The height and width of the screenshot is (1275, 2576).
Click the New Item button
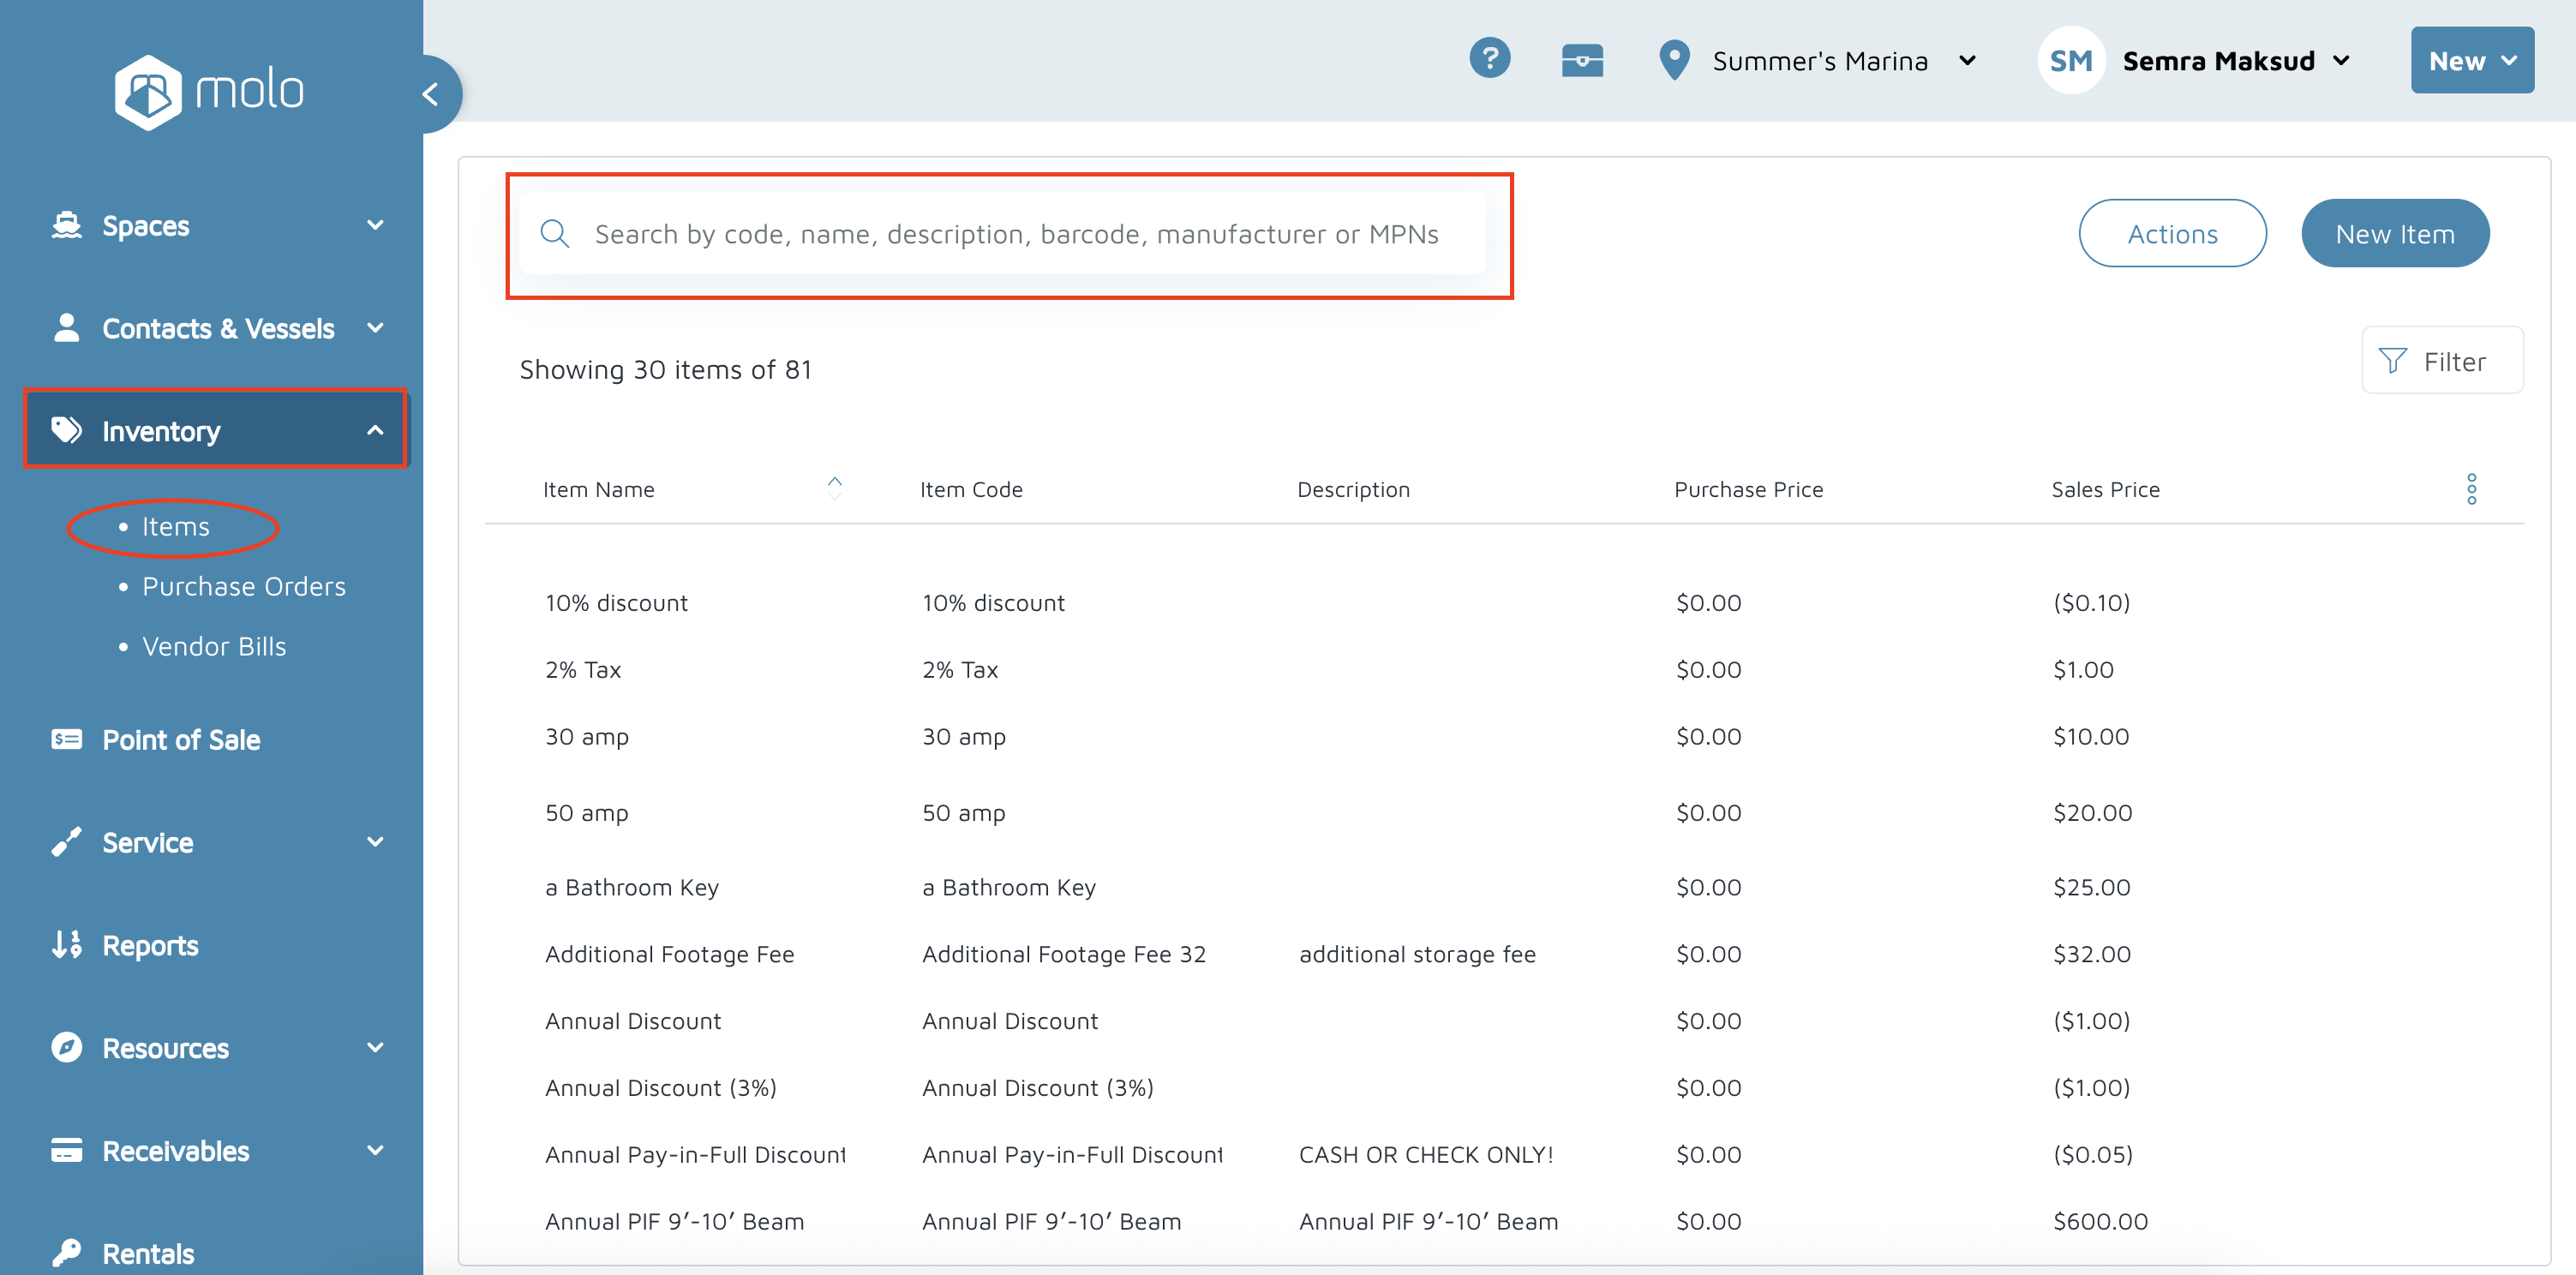(x=2394, y=234)
